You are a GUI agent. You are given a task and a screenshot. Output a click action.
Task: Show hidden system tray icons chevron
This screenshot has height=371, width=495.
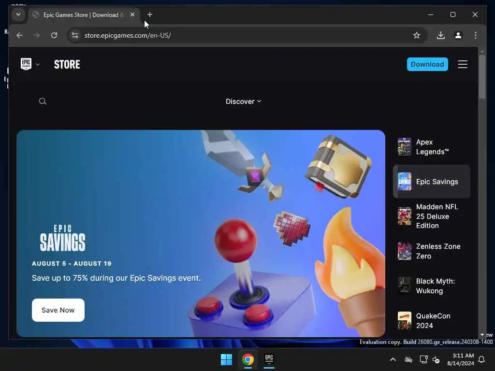pos(393,359)
